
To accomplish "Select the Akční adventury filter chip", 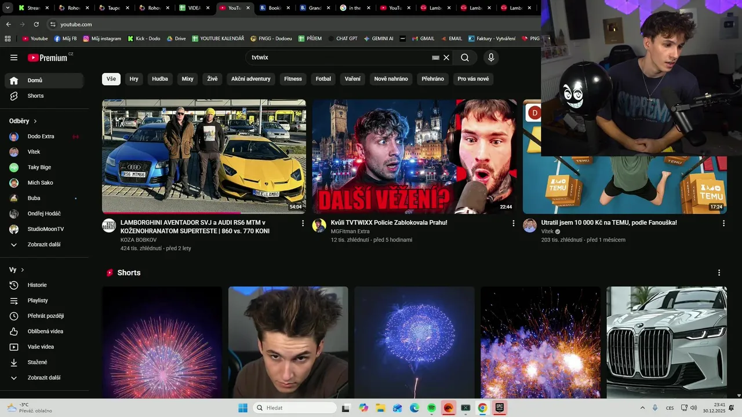I will 251,79.
